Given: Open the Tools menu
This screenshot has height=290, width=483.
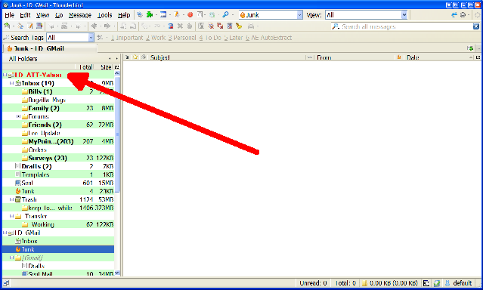Looking at the screenshot, I should click(105, 15).
